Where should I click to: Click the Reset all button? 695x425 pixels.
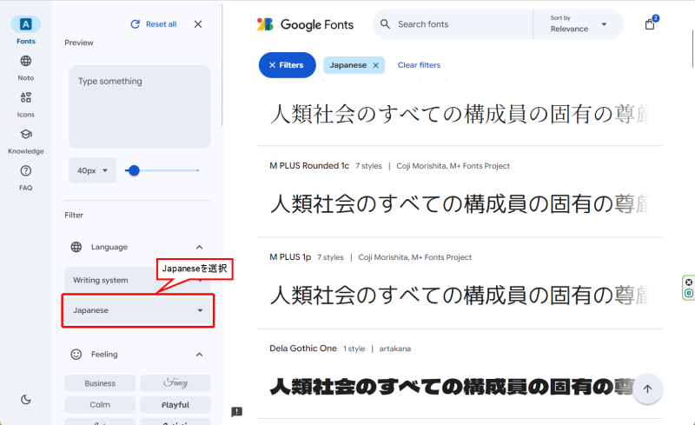153,24
